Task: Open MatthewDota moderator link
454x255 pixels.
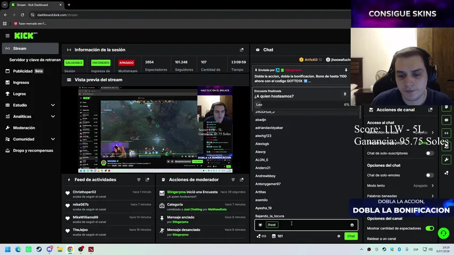Action: tap(217, 209)
